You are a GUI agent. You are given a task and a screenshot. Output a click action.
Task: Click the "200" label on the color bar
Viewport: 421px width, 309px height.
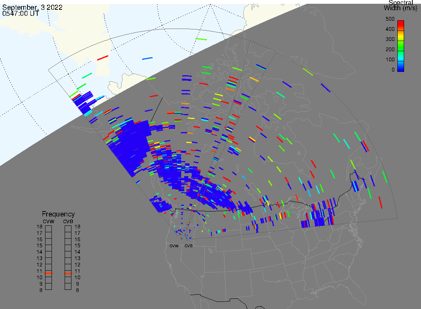(390, 49)
